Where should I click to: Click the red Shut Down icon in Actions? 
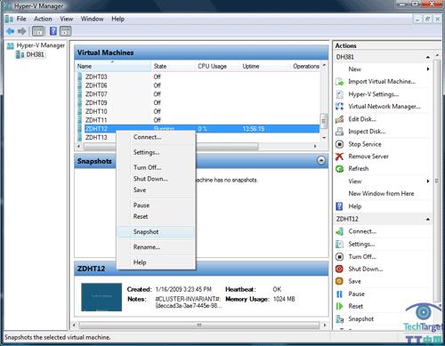(x=339, y=269)
